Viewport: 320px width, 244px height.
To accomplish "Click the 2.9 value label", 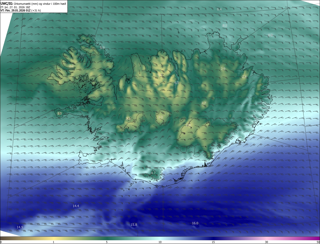I will [223, 69].
